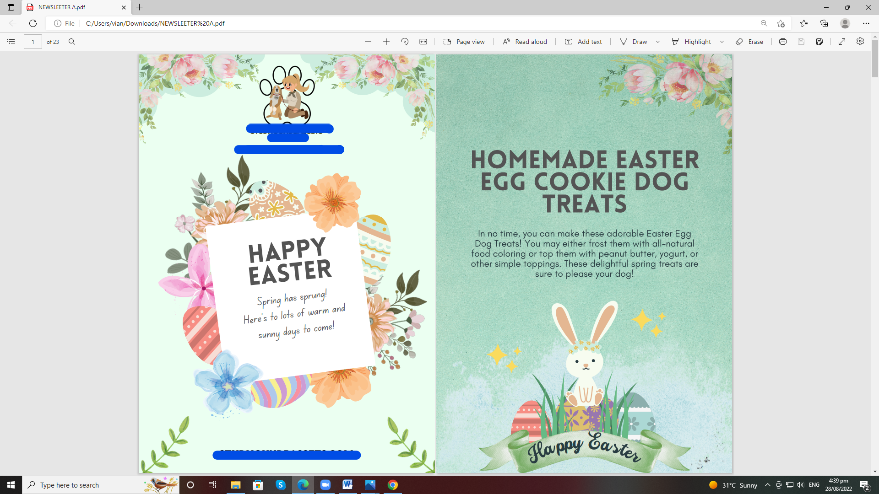Click the zoom out minus icon
Screen dimensions: 879x494
(368, 42)
